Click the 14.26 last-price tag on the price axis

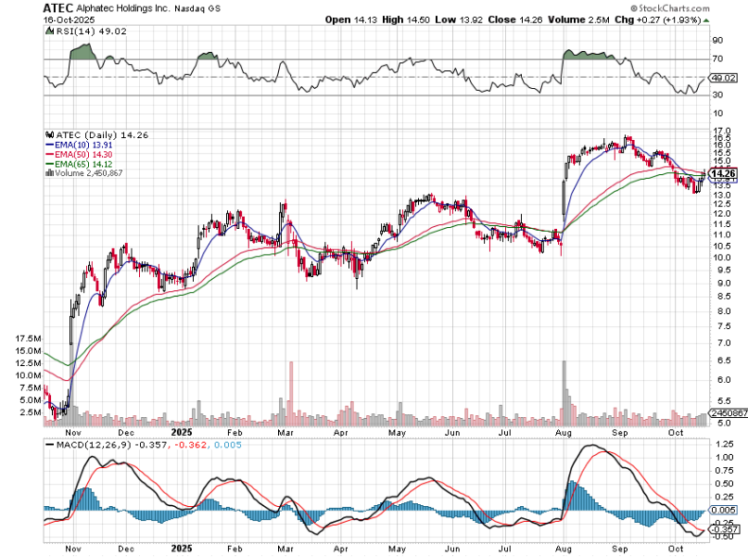(x=723, y=173)
